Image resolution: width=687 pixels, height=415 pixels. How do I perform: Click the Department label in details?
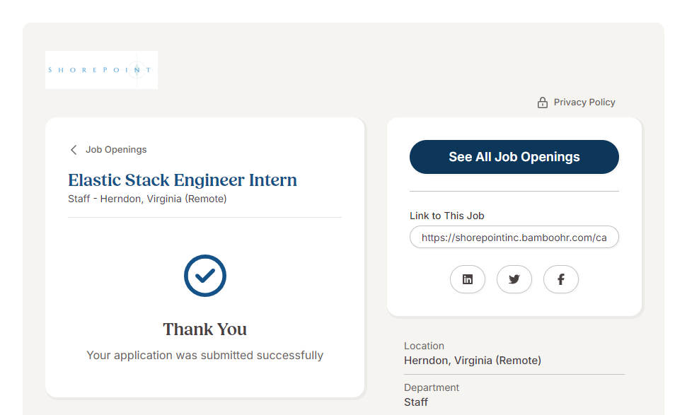tap(432, 387)
